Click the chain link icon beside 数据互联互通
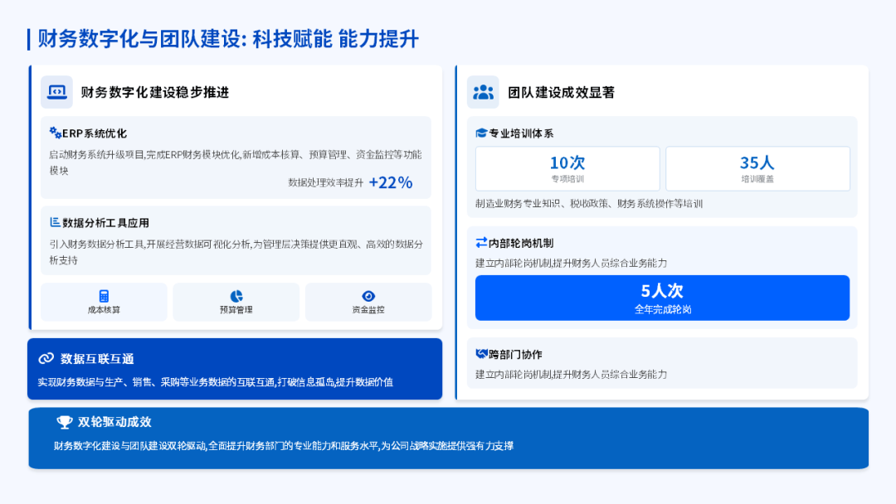Image resolution: width=896 pixels, height=504 pixels. click(46, 358)
